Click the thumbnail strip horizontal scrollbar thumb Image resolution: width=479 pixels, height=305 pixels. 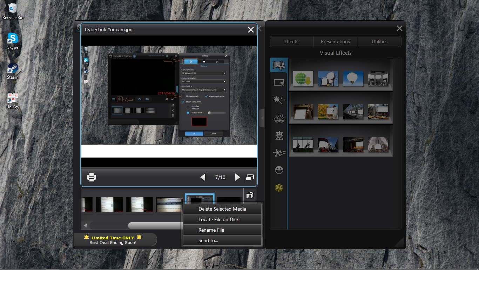click(156, 225)
